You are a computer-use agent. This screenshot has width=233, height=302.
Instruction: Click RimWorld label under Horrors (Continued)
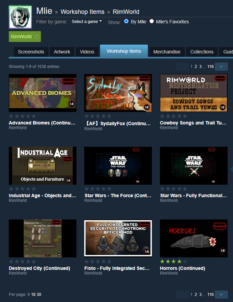(x=169, y=273)
